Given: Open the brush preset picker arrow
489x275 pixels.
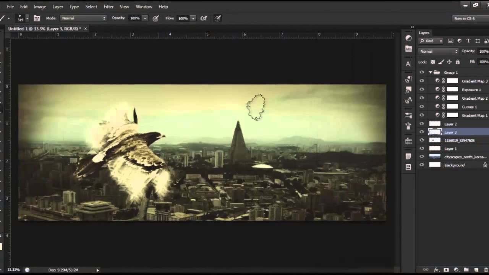Looking at the screenshot, I should tap(27, 18).
